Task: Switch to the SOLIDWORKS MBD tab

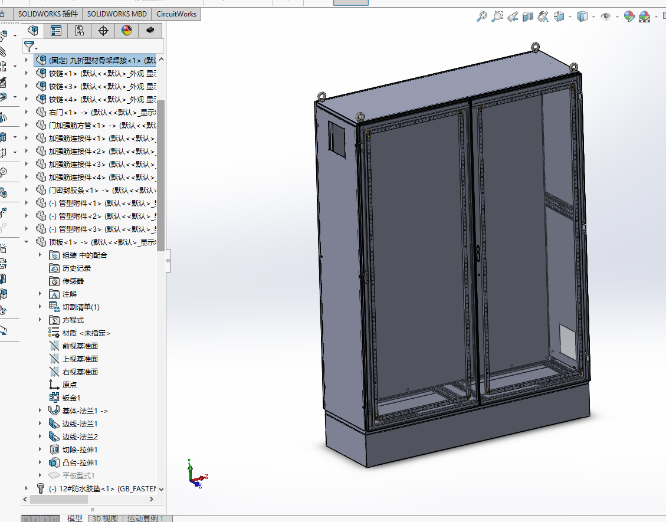Action: [117, 14]
